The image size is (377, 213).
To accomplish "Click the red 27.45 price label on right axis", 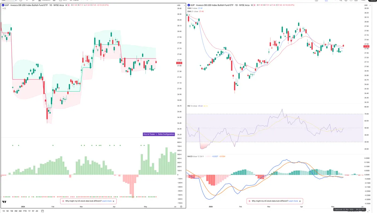I will coord(366,46).
